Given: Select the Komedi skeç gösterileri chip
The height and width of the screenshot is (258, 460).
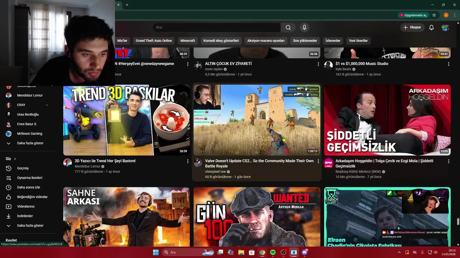Looking at the screenshot, I should pyautogui.click(x=221, y=40).
